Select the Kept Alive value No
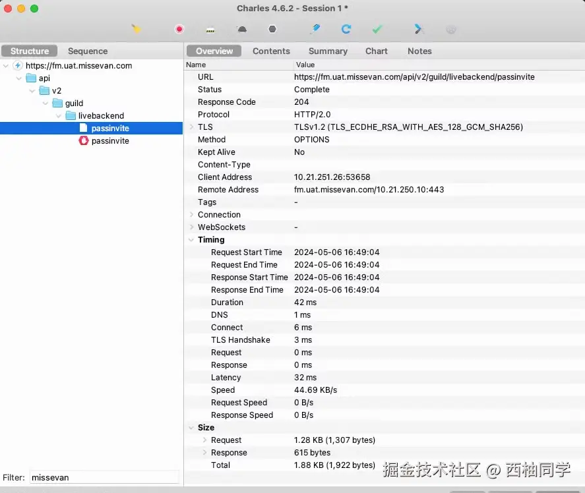This screenshot has height=493, width=585. pos(299,152)
